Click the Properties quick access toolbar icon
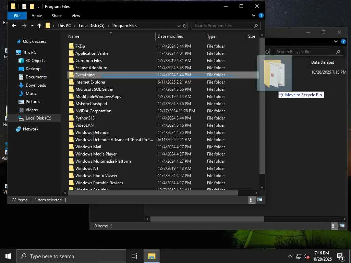The image size is (351, 263). tap(24, 7)
